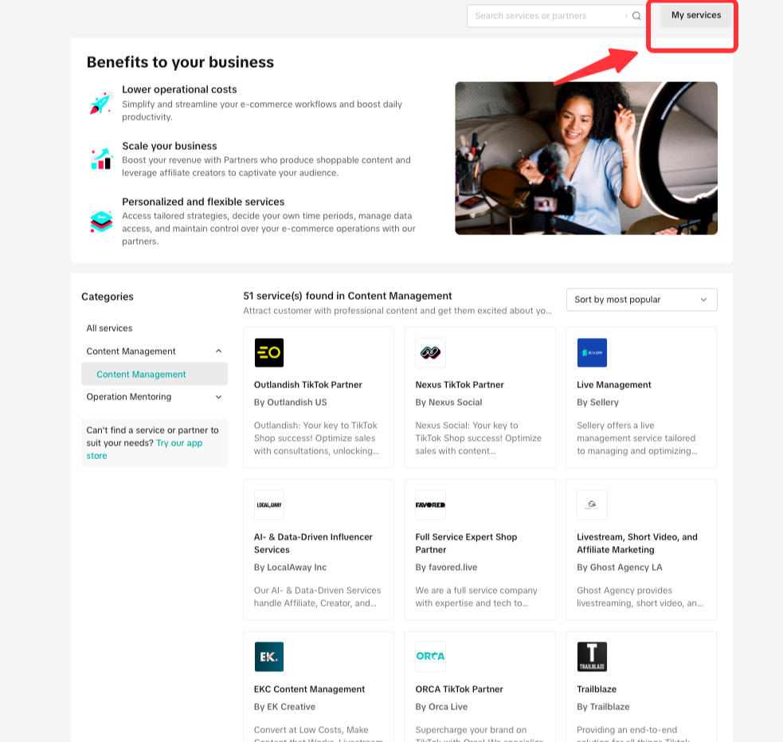Click the favored.live full service description text
783x742 pixels.
tap(476, 596)
